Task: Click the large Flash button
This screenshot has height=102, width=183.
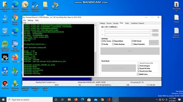Action: point(130,51)
